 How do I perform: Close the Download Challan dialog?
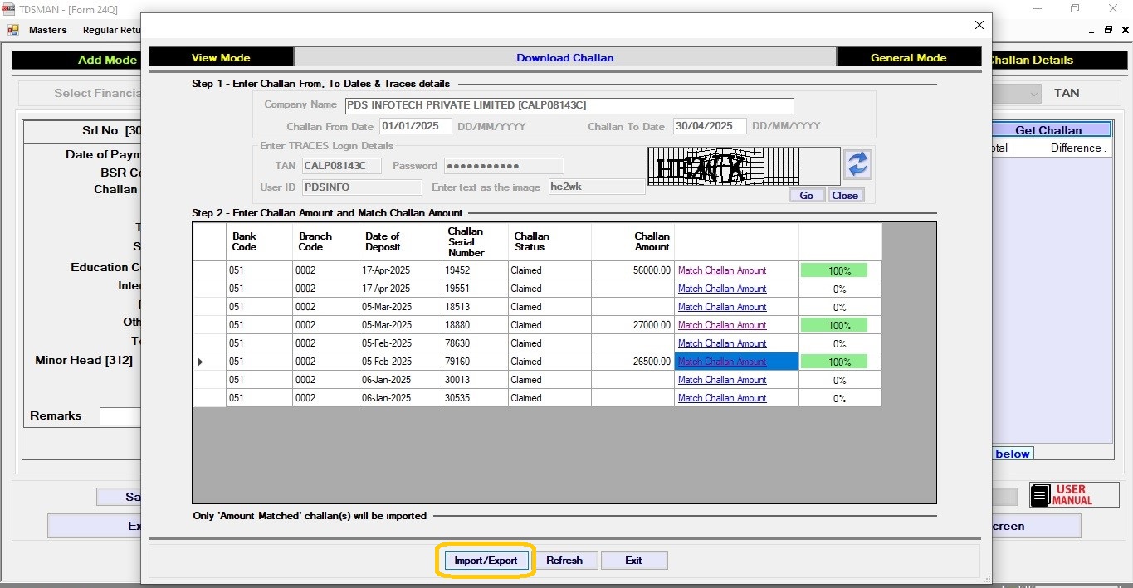pyautogui.click(x=979, y=26)
